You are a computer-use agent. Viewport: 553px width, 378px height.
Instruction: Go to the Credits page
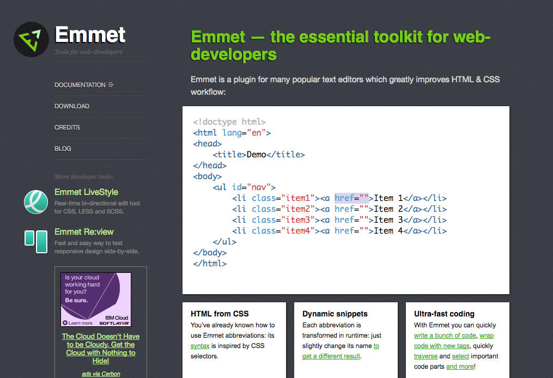67,127
